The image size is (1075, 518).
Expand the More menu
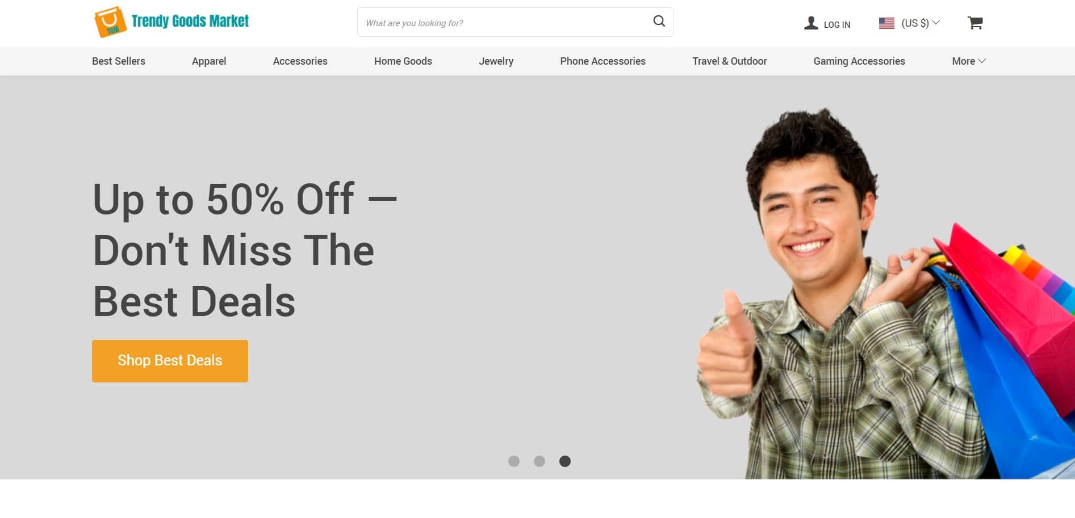point(968,61)
